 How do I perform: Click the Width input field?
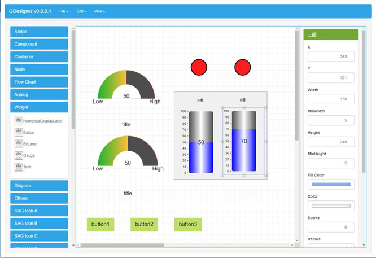[331, 99]
